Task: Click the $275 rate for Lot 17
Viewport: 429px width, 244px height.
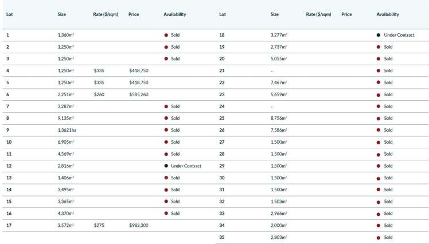Action: point(98,226)
